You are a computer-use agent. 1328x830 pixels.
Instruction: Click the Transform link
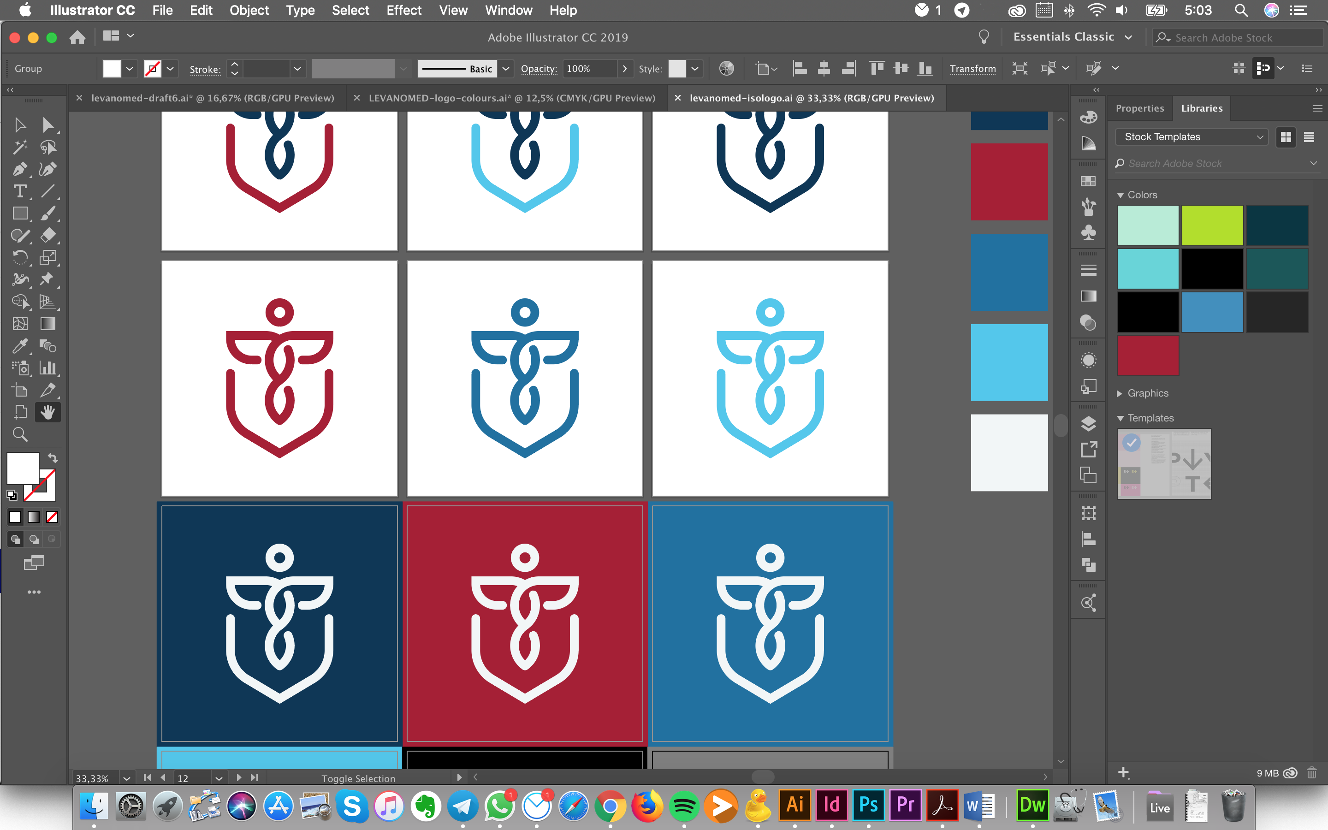click(x=972, y=69)
